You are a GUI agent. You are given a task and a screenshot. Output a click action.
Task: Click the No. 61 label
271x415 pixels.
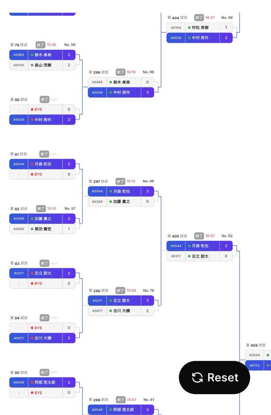tap(149, 400)
